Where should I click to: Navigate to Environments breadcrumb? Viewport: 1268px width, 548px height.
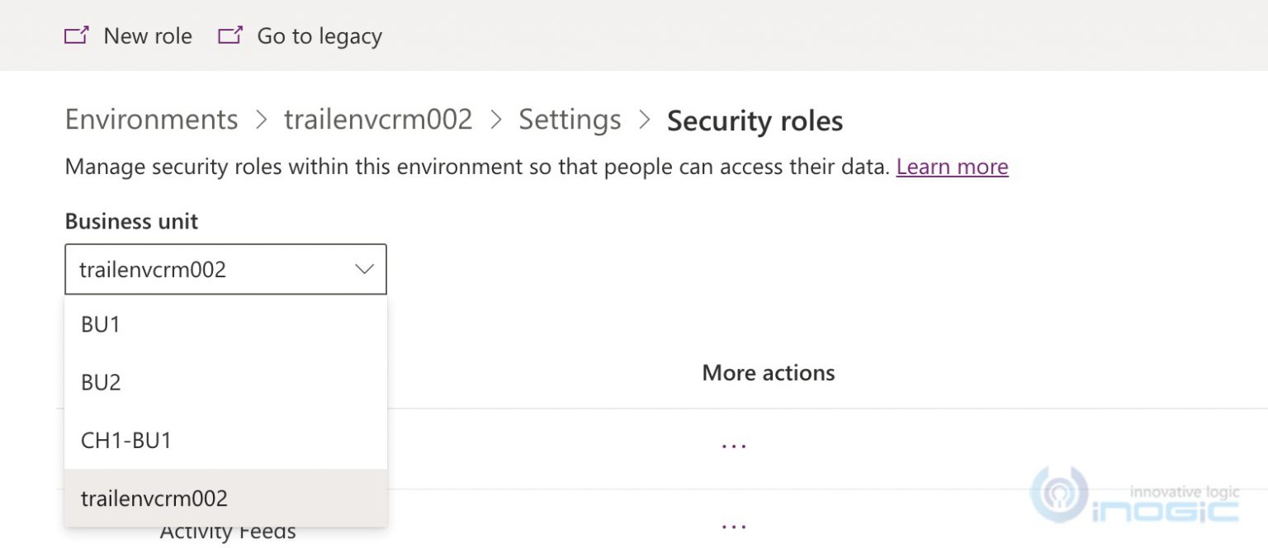point(151,120)
